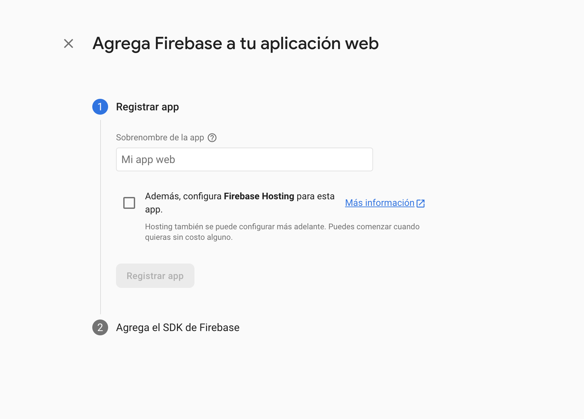584x419 pixels.
Task: Click the help icon beside Sobrenombre de la app
Action: tap(212, 138)
